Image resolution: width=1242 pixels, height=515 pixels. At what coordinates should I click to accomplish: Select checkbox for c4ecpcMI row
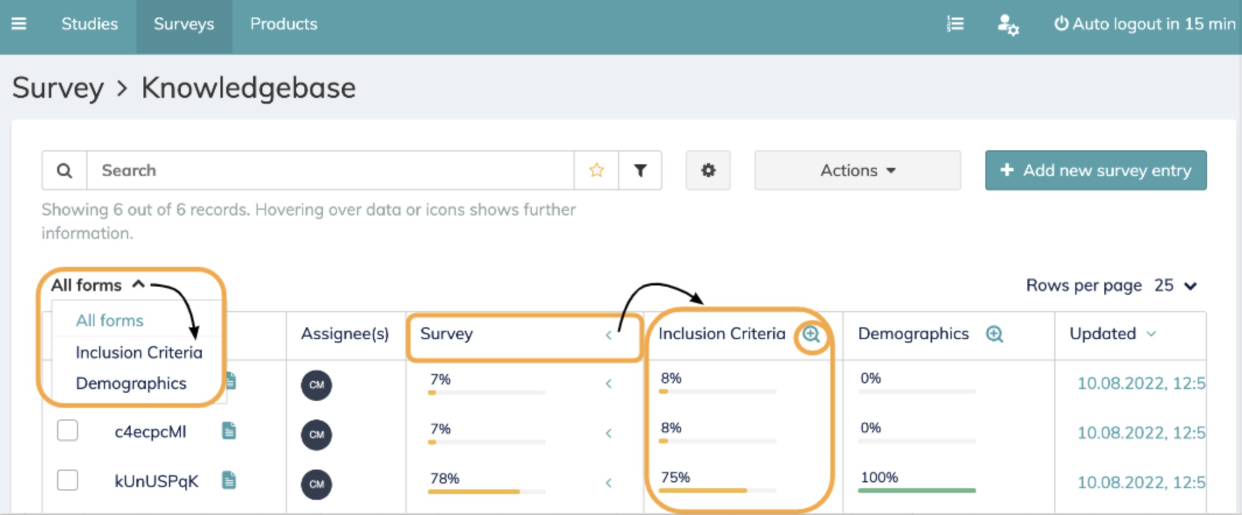(68, 431)
